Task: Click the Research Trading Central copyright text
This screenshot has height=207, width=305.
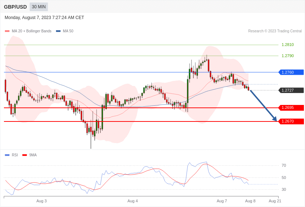Action: click(275, 31)
